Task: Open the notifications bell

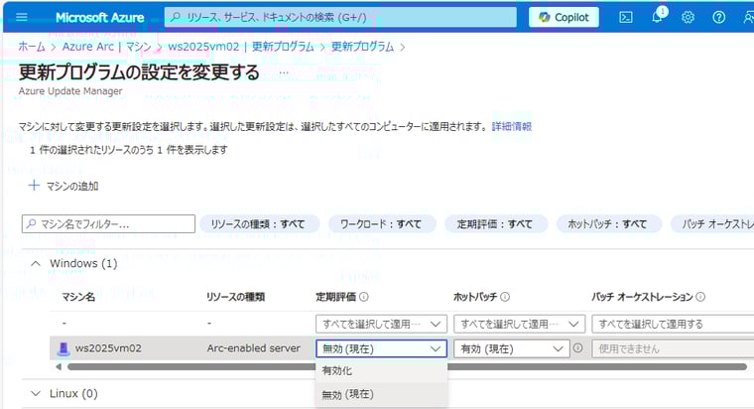Action: click(657, 16)
